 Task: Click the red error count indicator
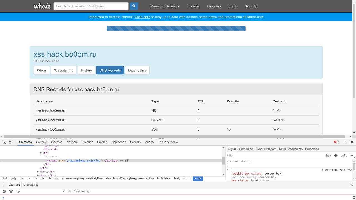[337, 142]
